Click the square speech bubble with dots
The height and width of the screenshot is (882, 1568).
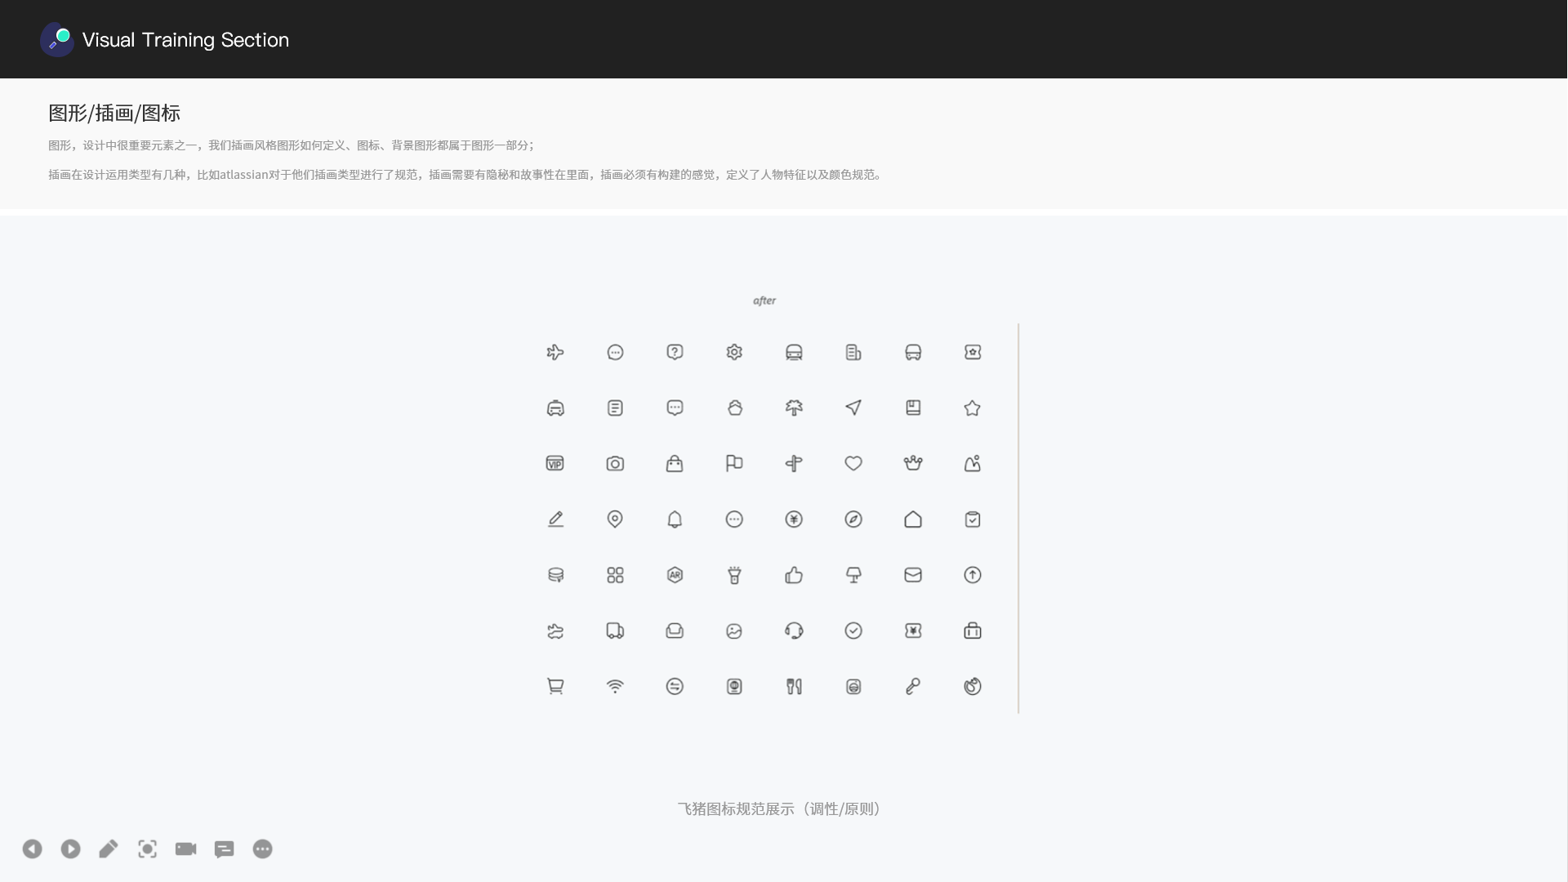[675, 408]
